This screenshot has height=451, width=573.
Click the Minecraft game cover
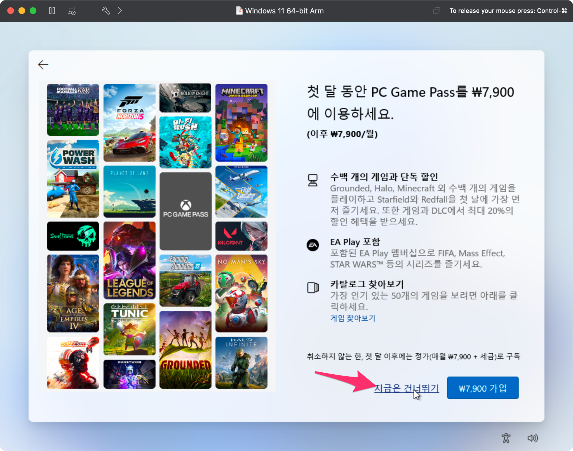click(241, 123)
